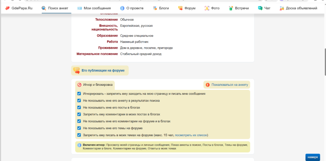Click Пожаловаться на анкету link

click(230, 85)
